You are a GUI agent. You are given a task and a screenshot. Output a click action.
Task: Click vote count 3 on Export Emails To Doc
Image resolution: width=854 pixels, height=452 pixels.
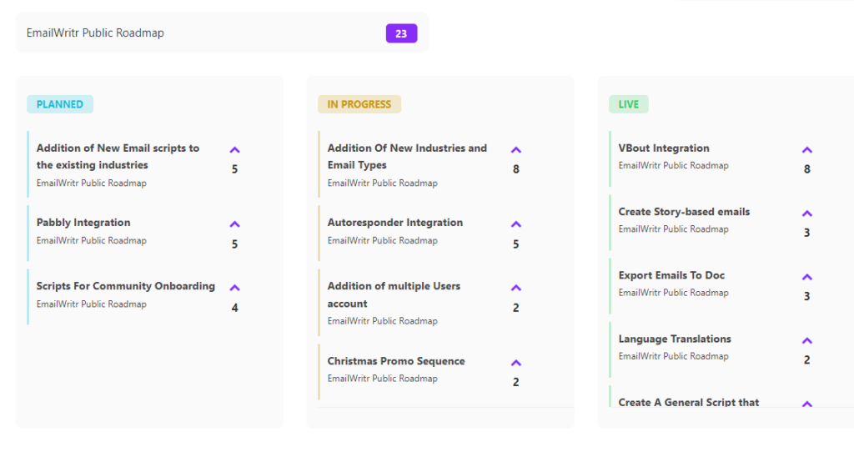(x=807, y=296)
